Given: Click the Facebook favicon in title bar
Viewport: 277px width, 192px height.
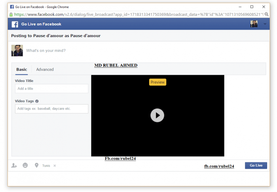Looking at the screenshot, I should click(12, 7).
